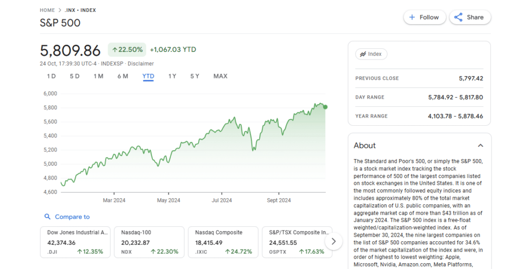Open the Dow Jones Industrial Average card
Screen dimensions: 527x269
(75, 242)
